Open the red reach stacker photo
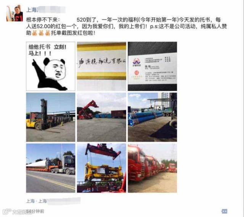 [x=101, y=117]
